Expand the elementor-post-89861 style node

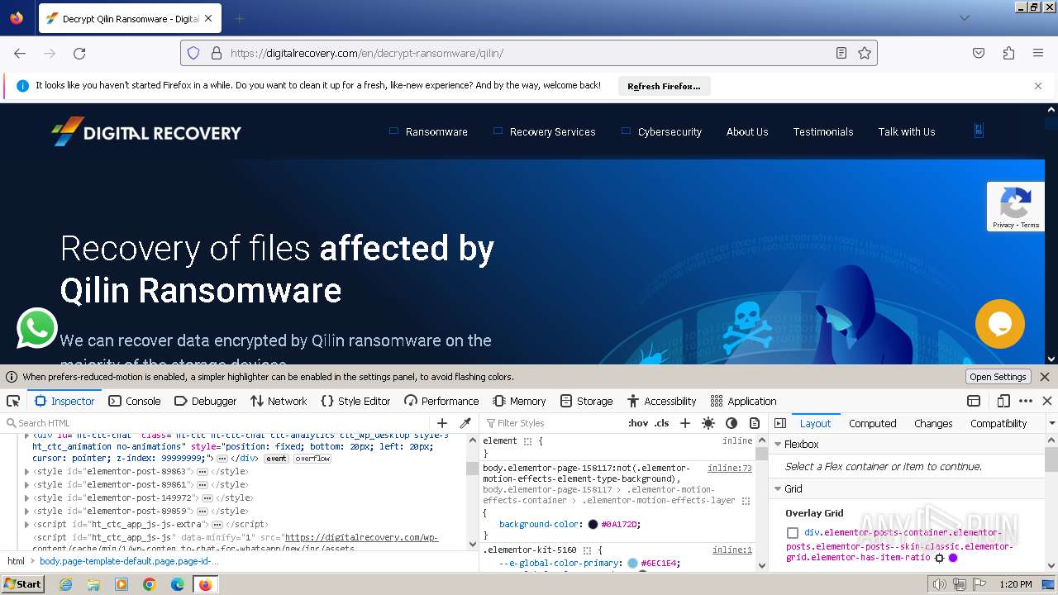(x=27, y=485)
